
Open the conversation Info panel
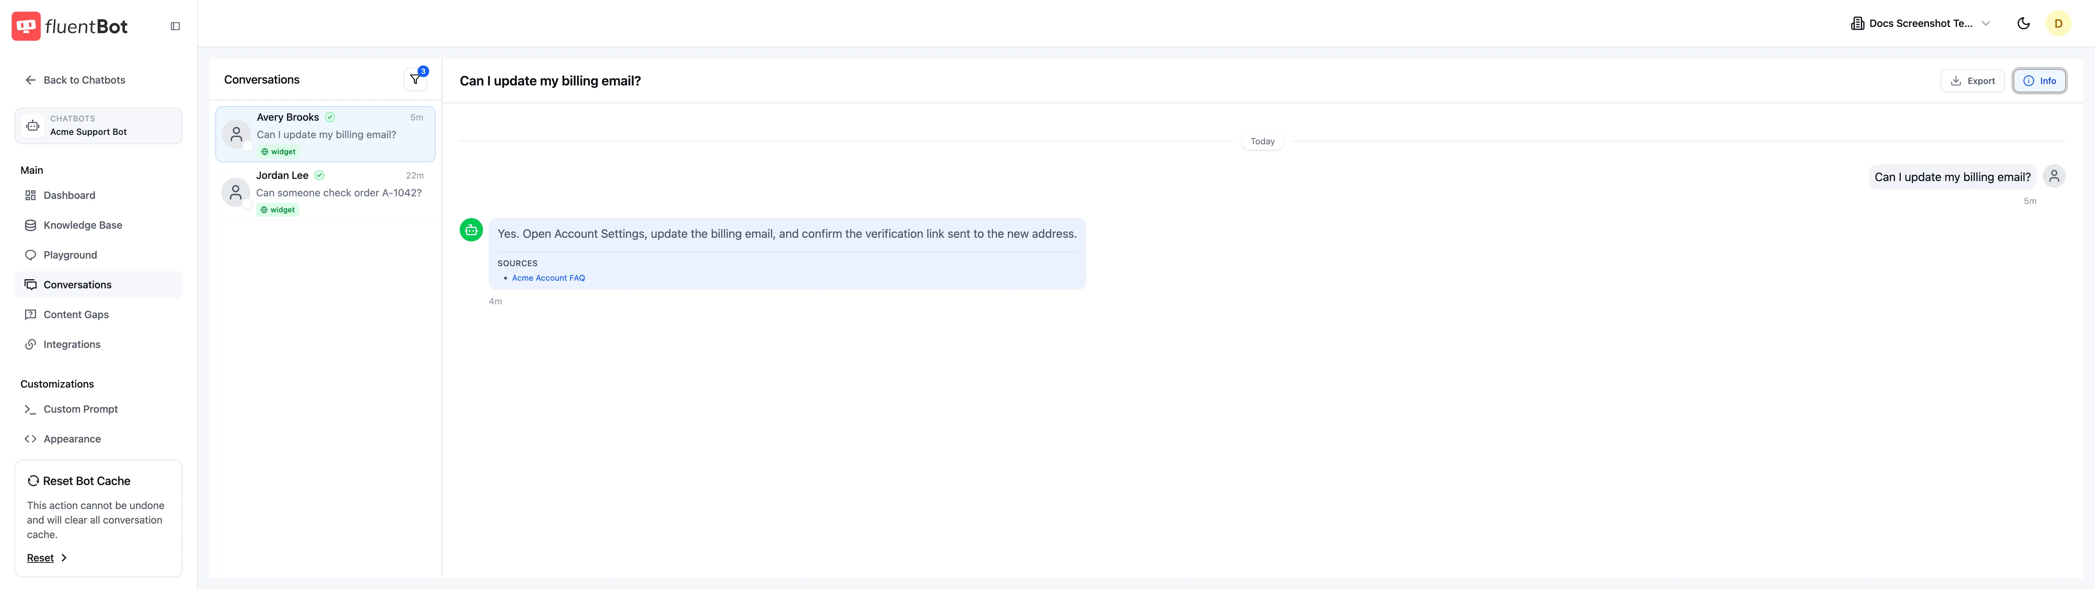click(2040, 81)
